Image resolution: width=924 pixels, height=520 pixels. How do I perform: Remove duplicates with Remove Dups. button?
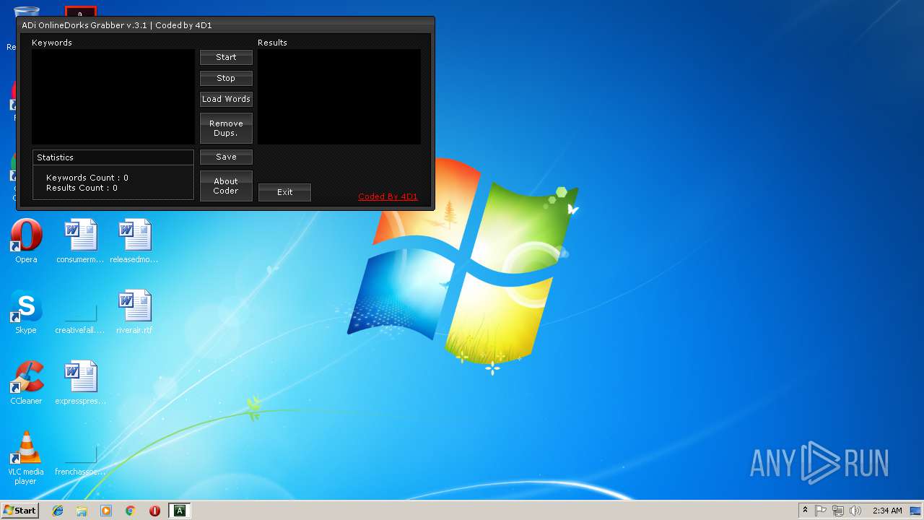click(226, 129)
